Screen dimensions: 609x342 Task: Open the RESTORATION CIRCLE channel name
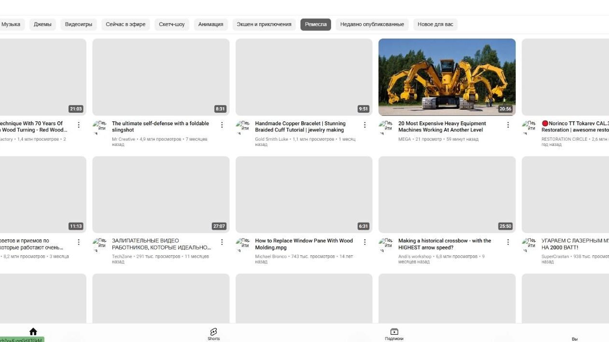[565, 139]
